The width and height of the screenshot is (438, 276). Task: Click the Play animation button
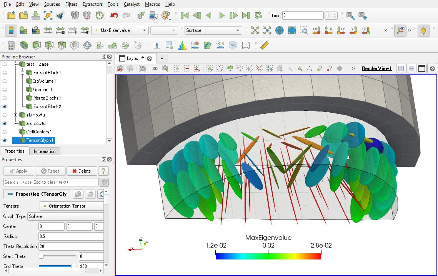[x=221, y=15]
